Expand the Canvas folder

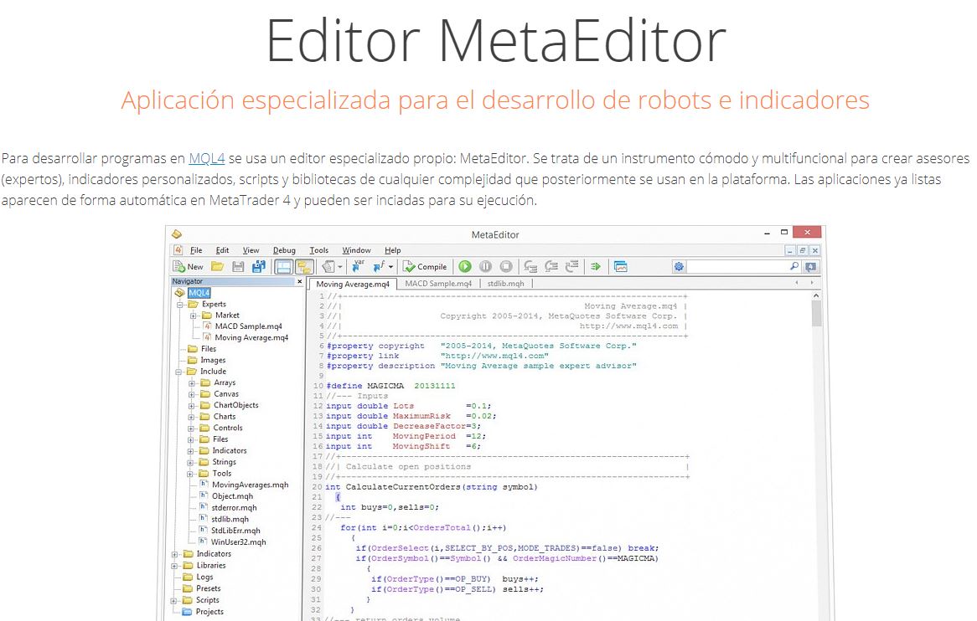192,394
